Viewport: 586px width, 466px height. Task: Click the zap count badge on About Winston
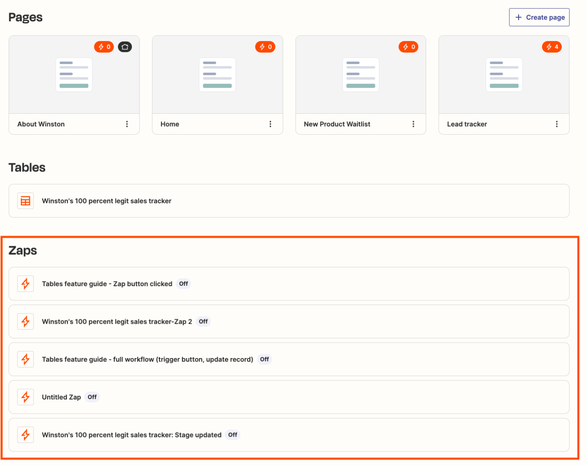coord(105,47)
